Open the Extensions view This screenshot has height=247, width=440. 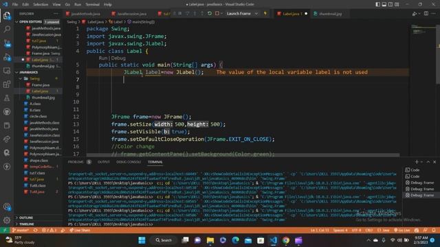7,84
